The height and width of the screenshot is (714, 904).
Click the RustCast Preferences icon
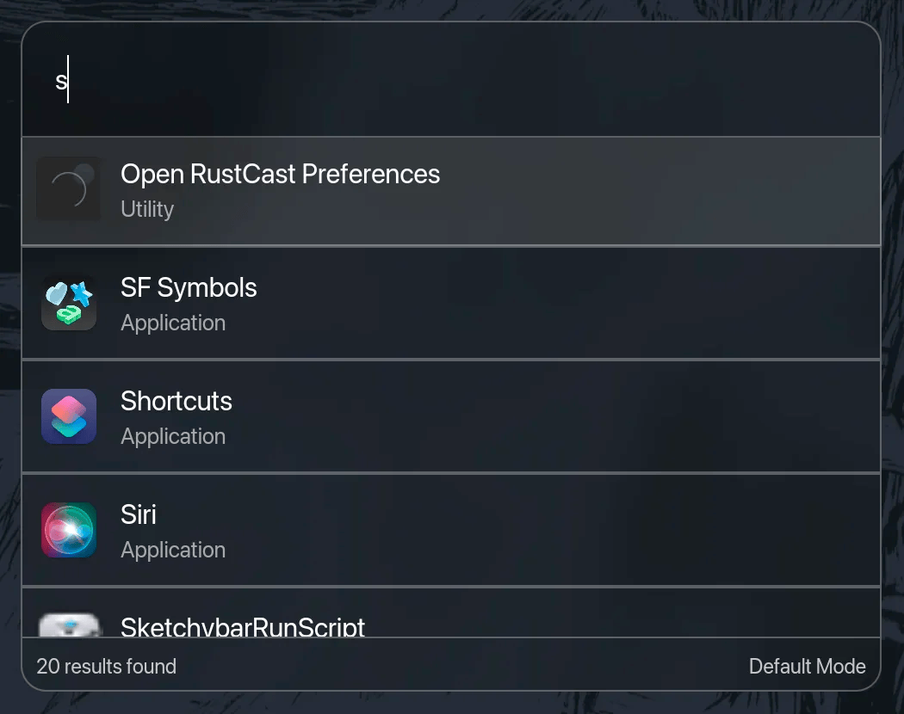click(x=69, y=188)
